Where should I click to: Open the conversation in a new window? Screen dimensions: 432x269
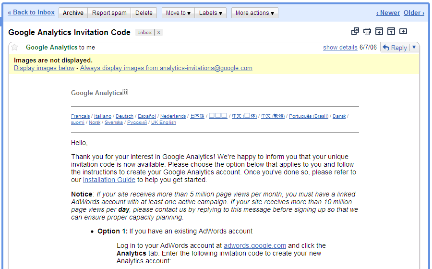[x=355, y=31]
